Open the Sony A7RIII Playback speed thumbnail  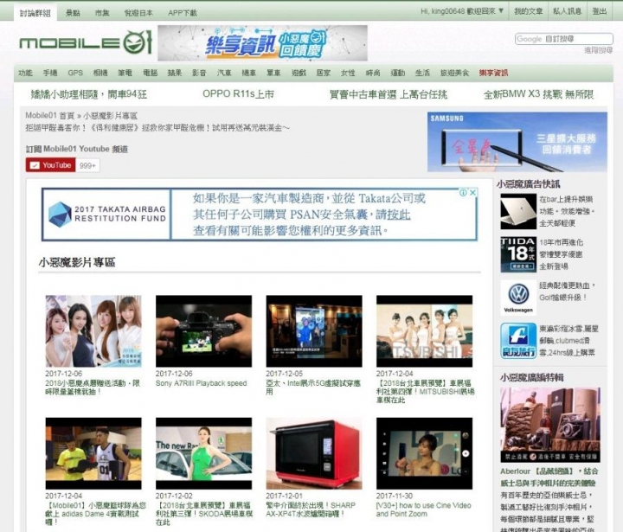click(x=203, y=331)
